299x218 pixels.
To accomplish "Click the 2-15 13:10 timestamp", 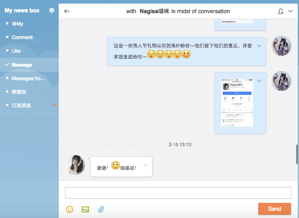I will (x=180, y=145).
